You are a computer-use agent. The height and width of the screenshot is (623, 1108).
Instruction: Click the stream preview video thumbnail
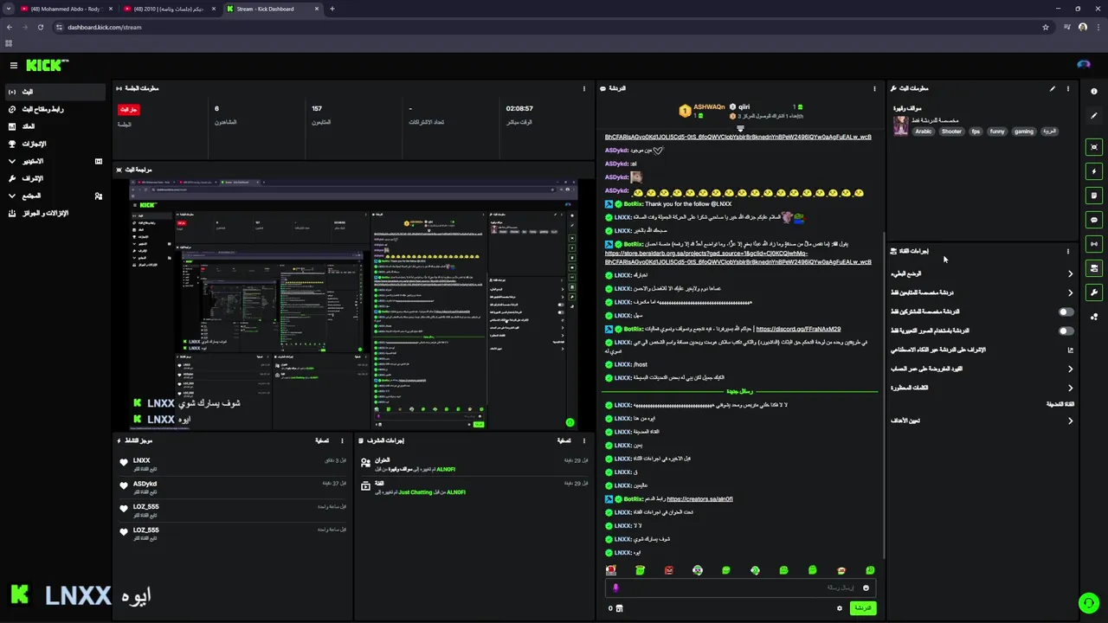tap(353, 304)
